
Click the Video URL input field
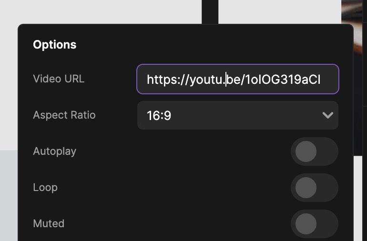237,79
